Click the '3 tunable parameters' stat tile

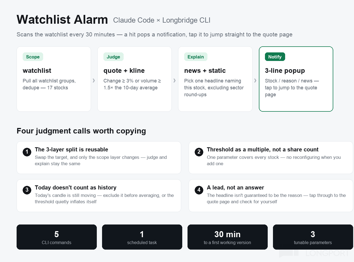pyautogui.click(x=313, y=237)
